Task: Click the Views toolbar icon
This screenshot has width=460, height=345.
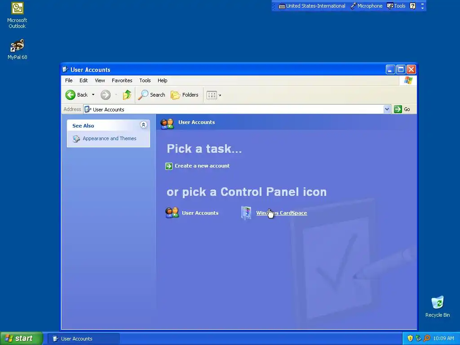Action: 212,95
